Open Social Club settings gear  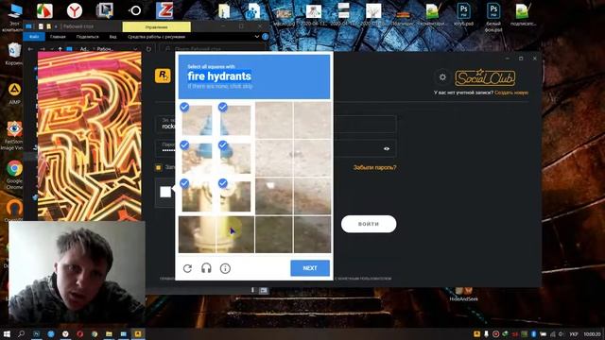tap(442, 77)
